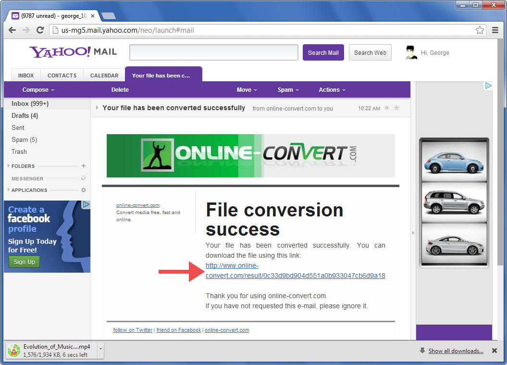Image resolution: width=507 pixels, height=365 pixels.
Task: Click the browser back arrow
Action: (12, 30)
